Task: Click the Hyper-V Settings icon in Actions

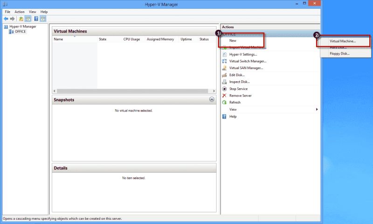Action: tap(224, 54)
